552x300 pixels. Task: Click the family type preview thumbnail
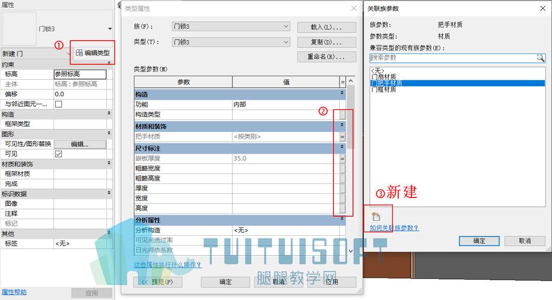pos(19,29)
